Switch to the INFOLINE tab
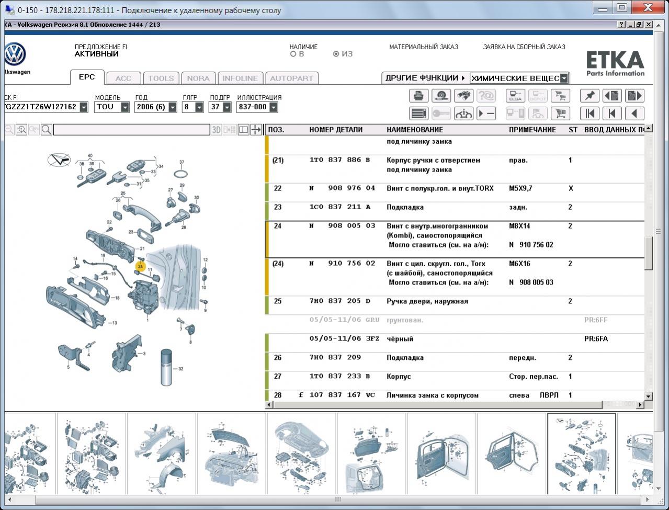Image resolution: width=669 pixels, height=510 pixels. 240,78
